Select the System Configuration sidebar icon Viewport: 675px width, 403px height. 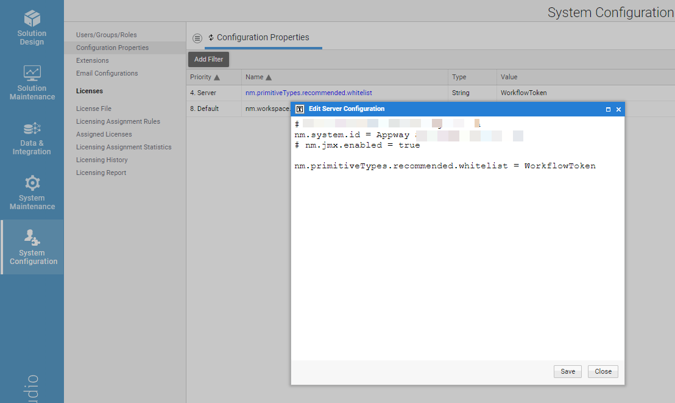[x=32, y=238]
